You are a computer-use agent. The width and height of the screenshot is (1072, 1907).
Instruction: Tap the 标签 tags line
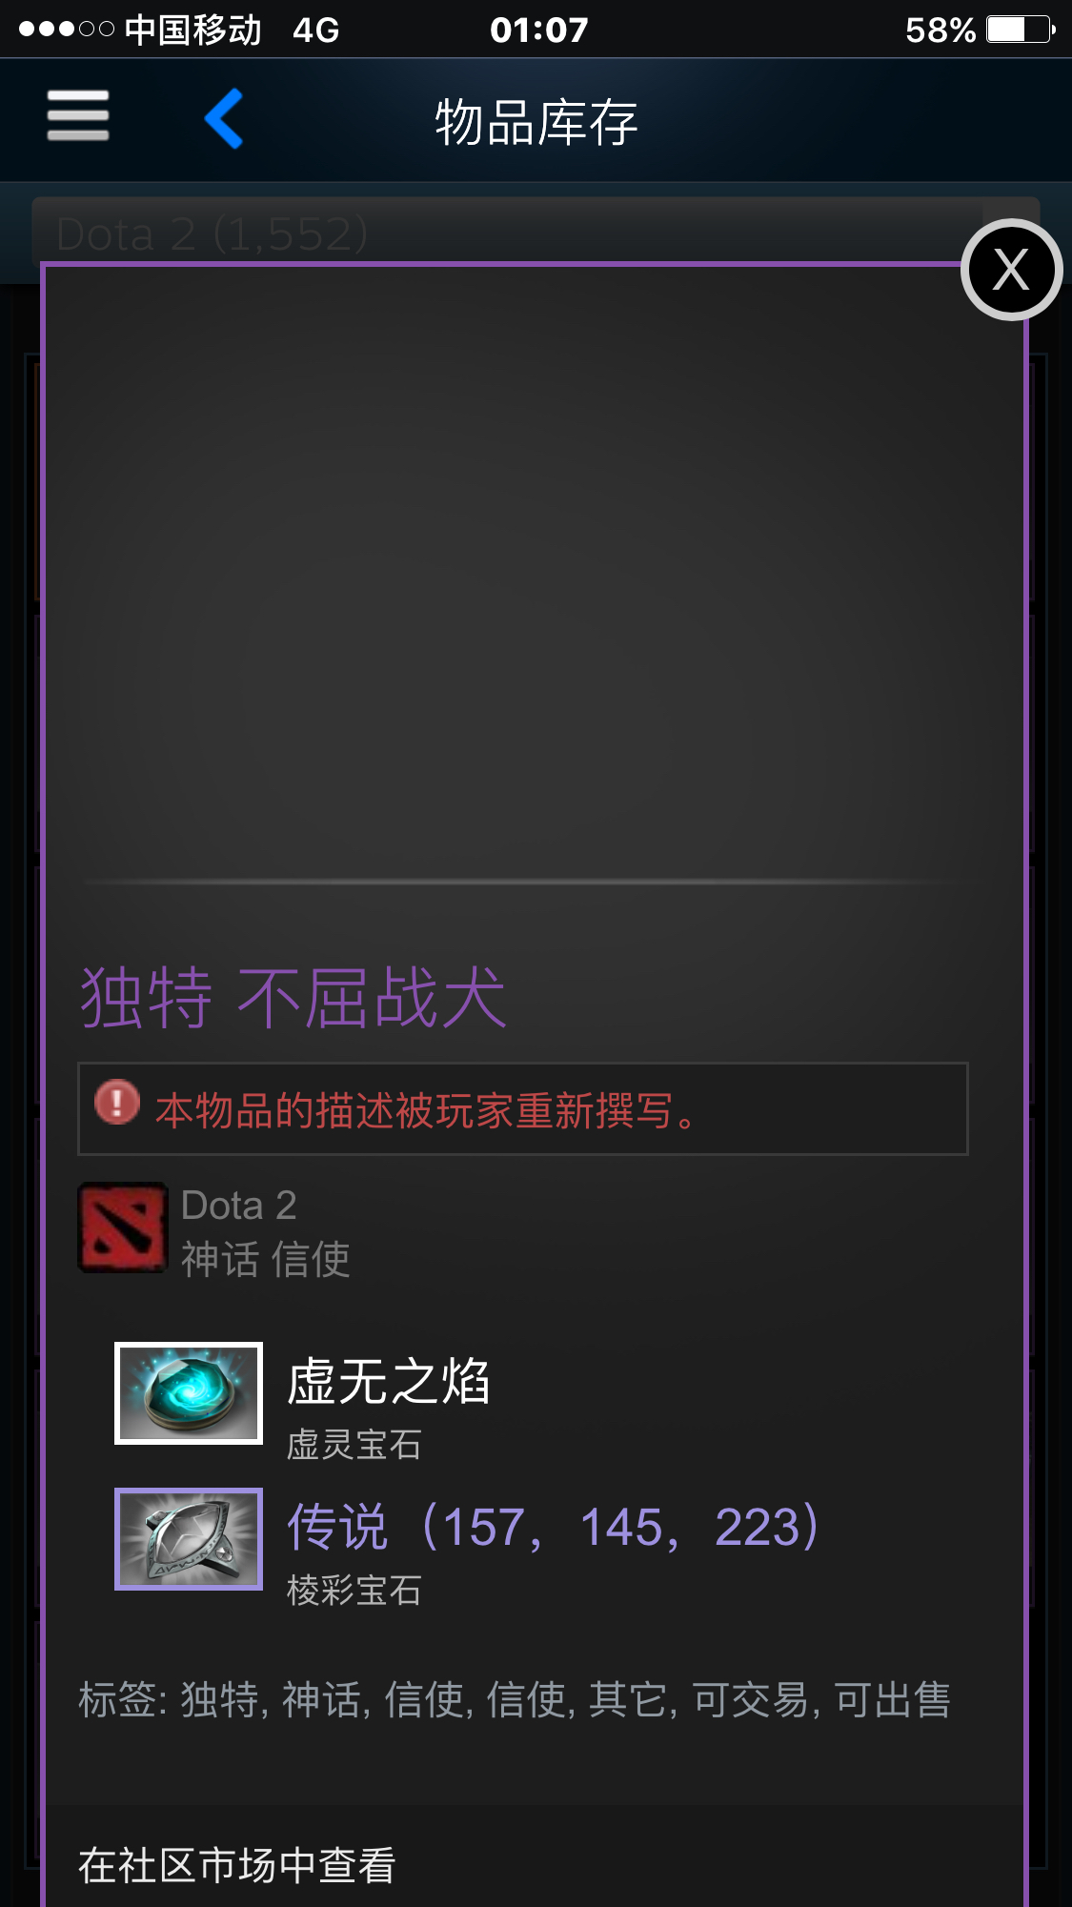(x=515, y=1699)
